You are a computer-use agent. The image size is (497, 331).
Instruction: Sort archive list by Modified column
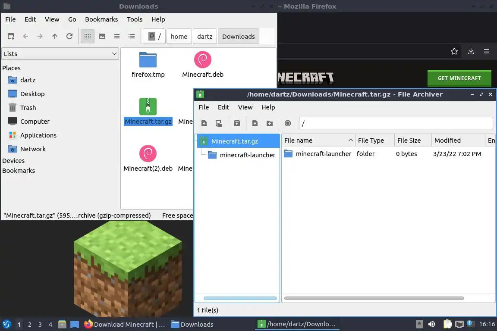point(458,141)
